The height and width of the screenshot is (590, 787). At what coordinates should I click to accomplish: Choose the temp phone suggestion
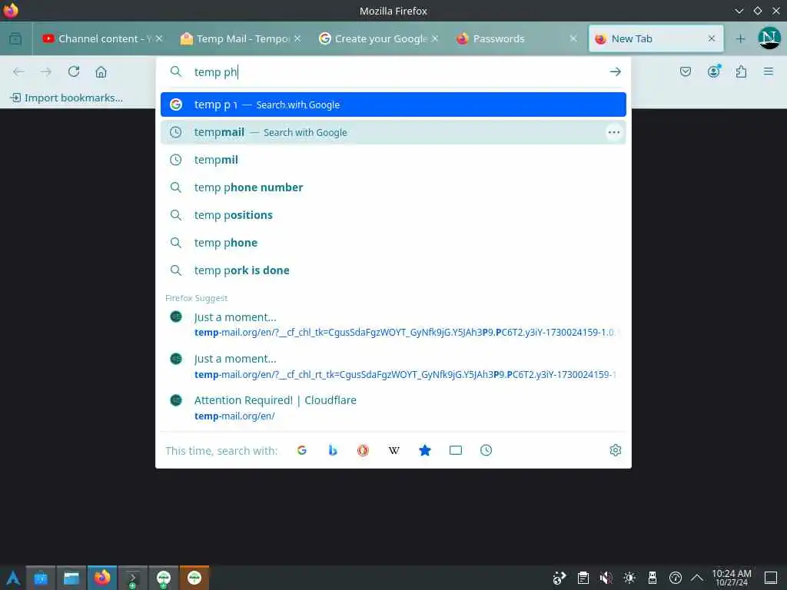click(x=393, y=243)
